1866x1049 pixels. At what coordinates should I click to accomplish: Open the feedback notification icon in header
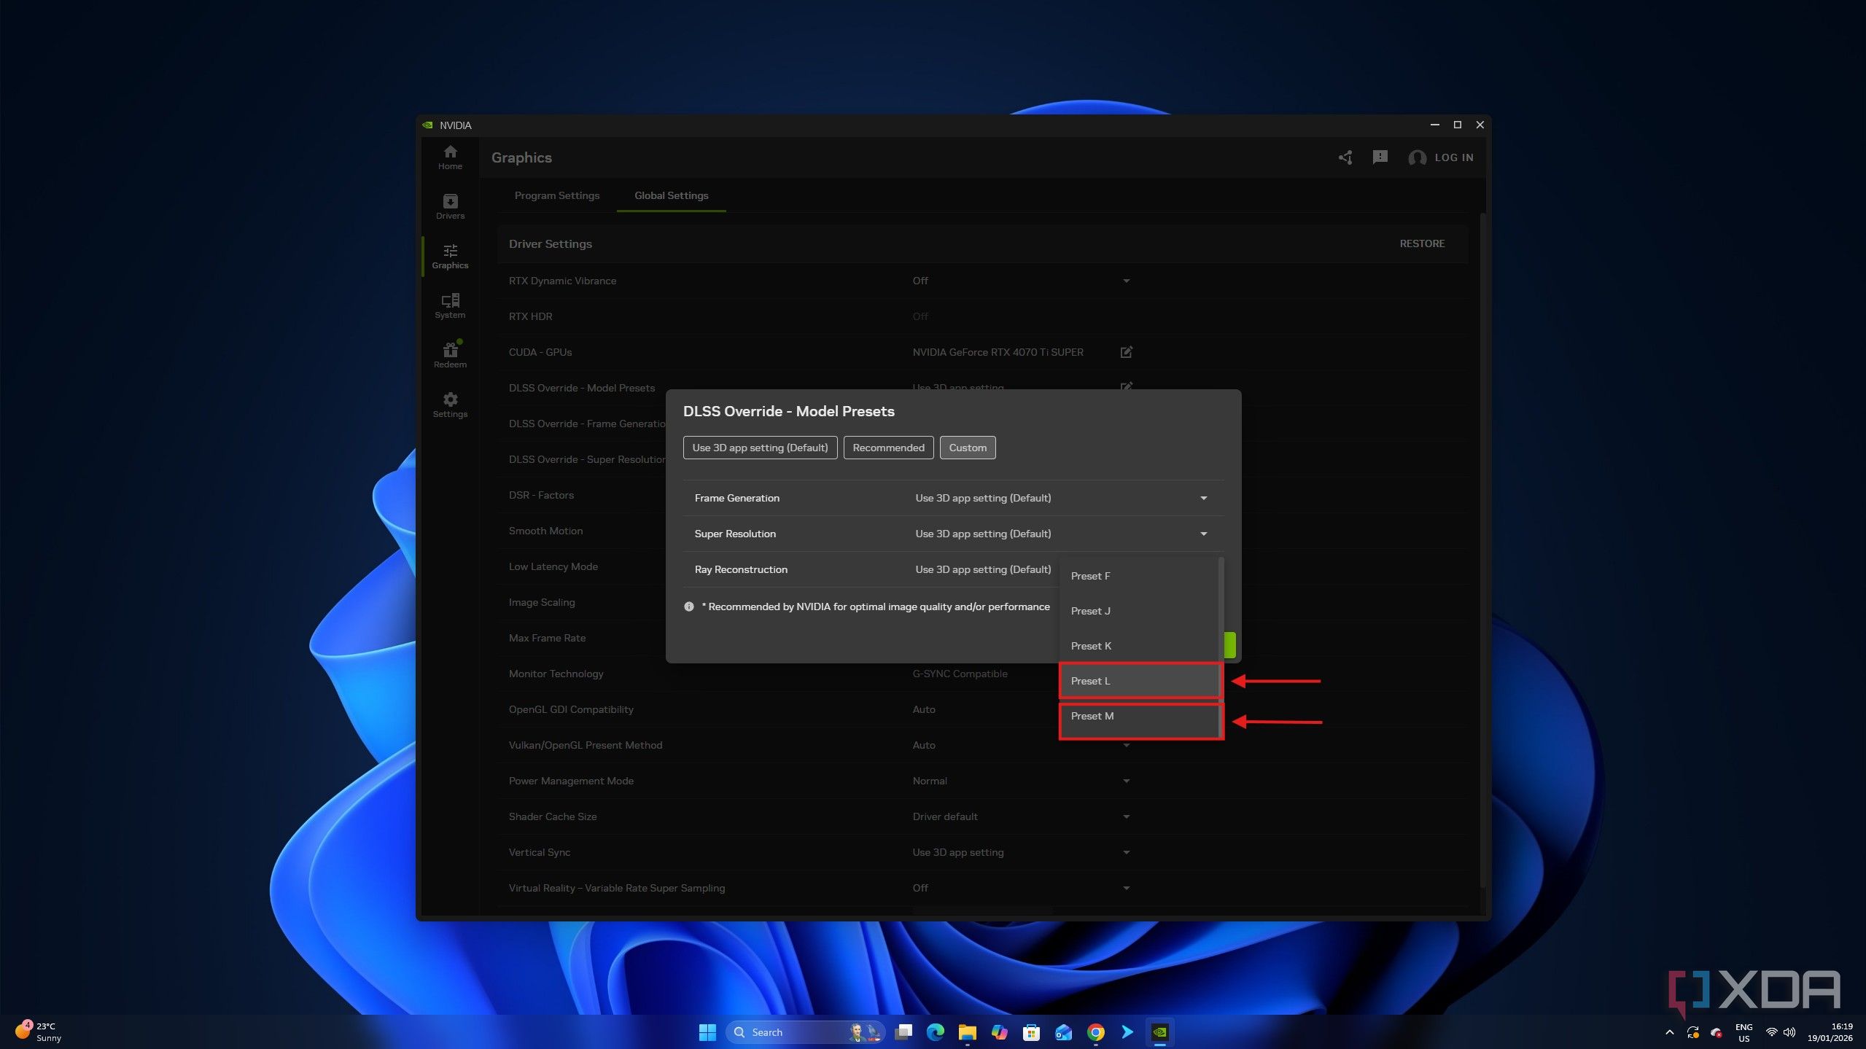tap(1380, 157)
